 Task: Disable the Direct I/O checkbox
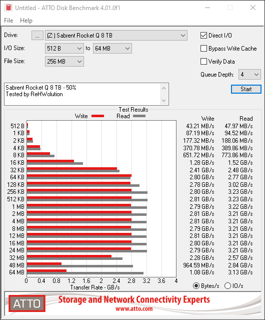pyautogui.click(x=203, y=36)
